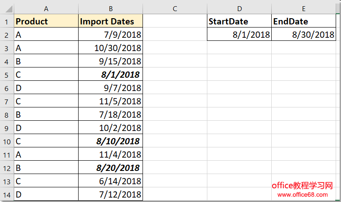This screenshot has height=202, width=341.
Task: Select column B header
Action: tap(111, 8)
